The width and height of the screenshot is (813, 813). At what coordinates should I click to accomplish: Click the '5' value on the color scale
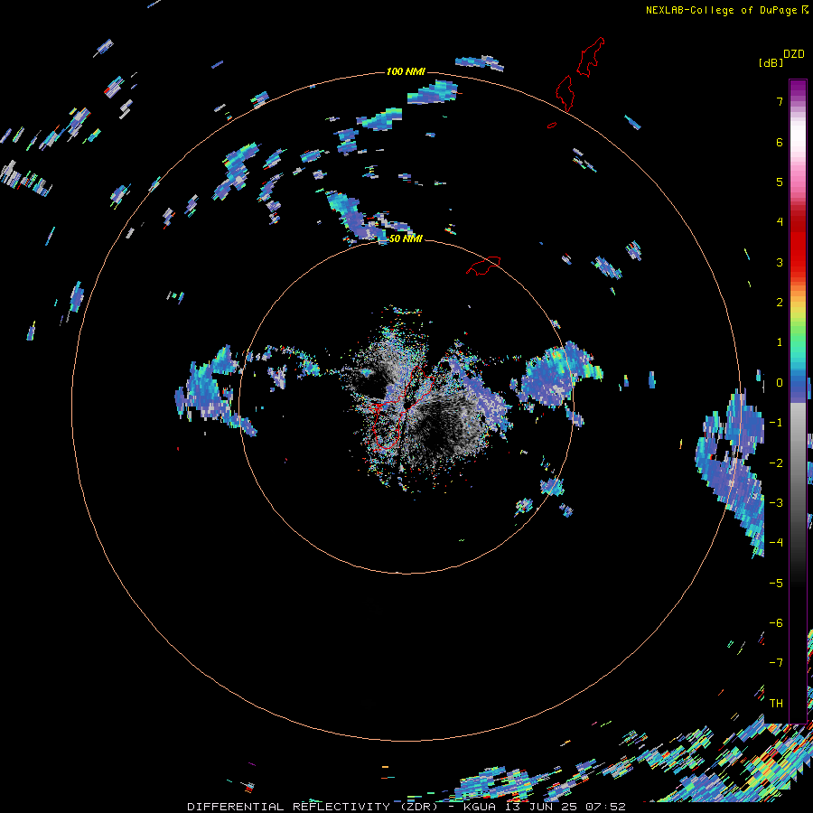click(x=780, y=182)
